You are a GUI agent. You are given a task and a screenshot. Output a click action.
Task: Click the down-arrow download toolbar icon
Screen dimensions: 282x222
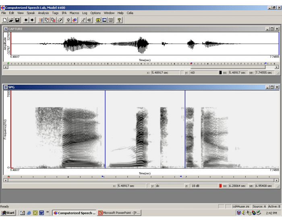(68, 20)
